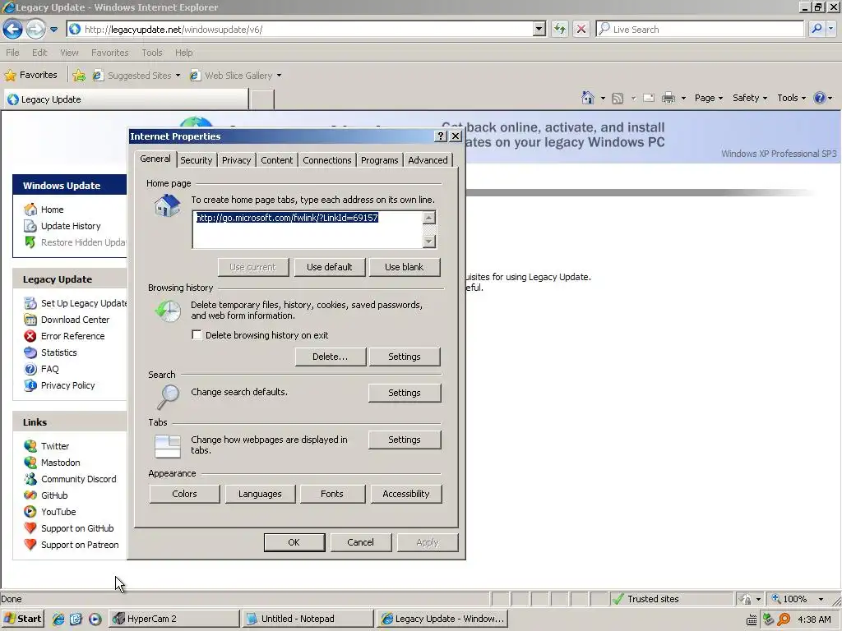This screenshot has height=631, width=842.
Task: Click the GitHub icon in Links
Action: [x=30, y=495]
